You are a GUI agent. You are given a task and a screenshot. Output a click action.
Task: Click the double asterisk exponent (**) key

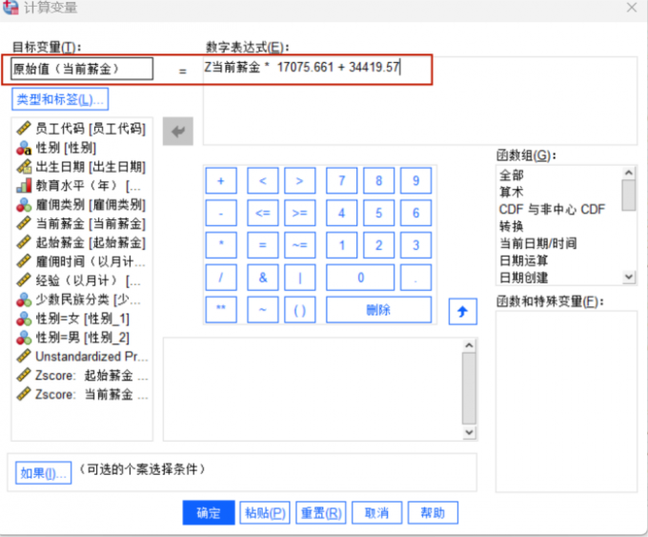tap(221, 309)
